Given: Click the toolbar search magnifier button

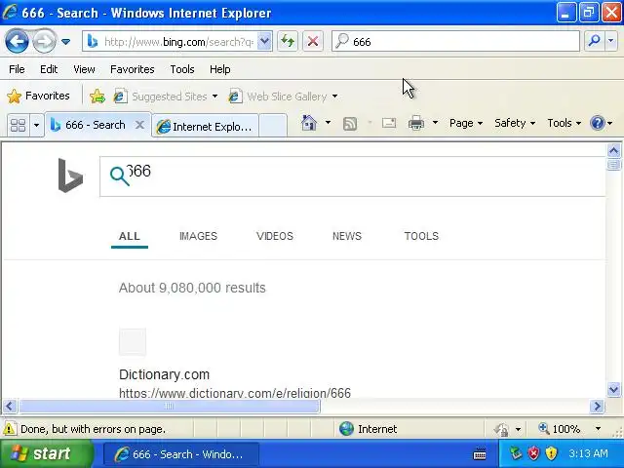Looking at the screenshot, I should pos(594,41).
